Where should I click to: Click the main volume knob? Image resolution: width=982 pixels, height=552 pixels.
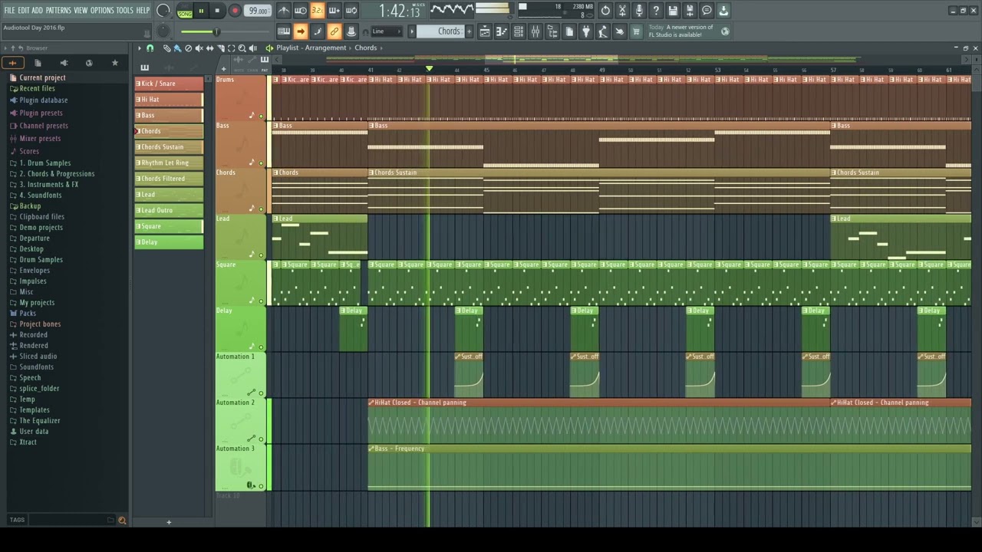coord(163,11)
